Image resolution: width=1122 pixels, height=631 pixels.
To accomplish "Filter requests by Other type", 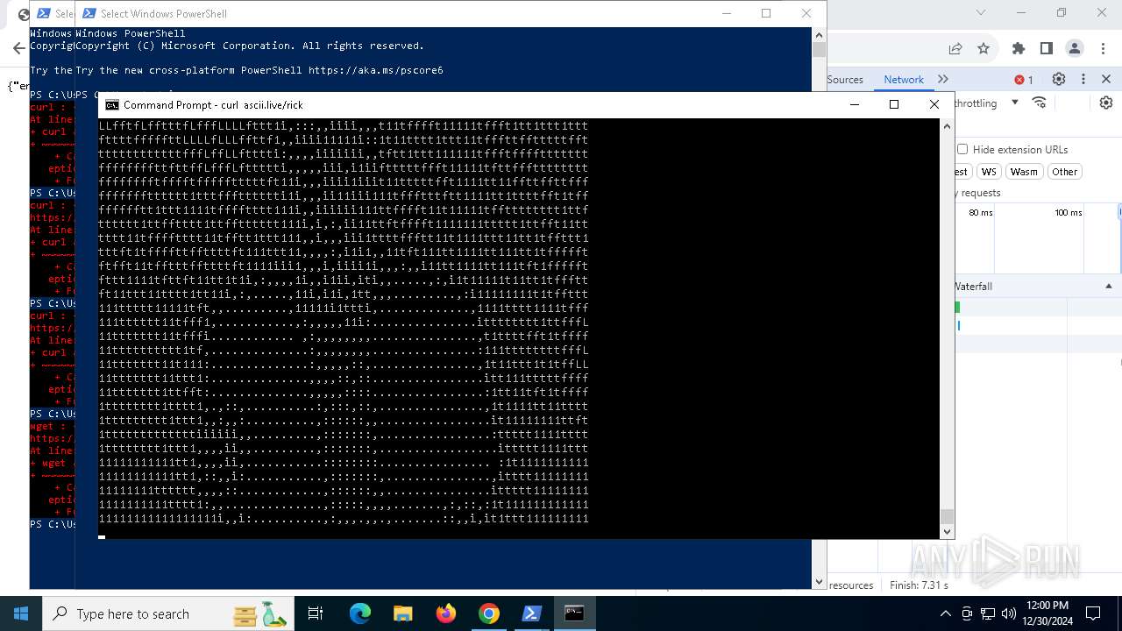I will [x=1065, y=172].
